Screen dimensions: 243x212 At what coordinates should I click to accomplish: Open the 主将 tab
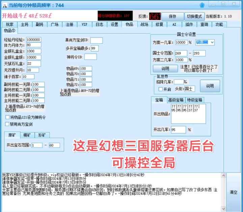(25, 25)
